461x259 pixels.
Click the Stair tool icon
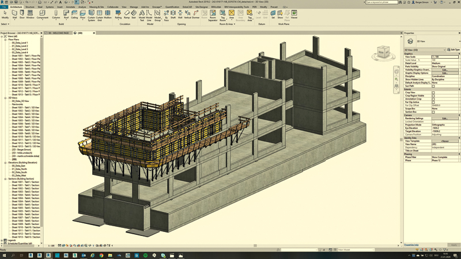pos(134,14)
